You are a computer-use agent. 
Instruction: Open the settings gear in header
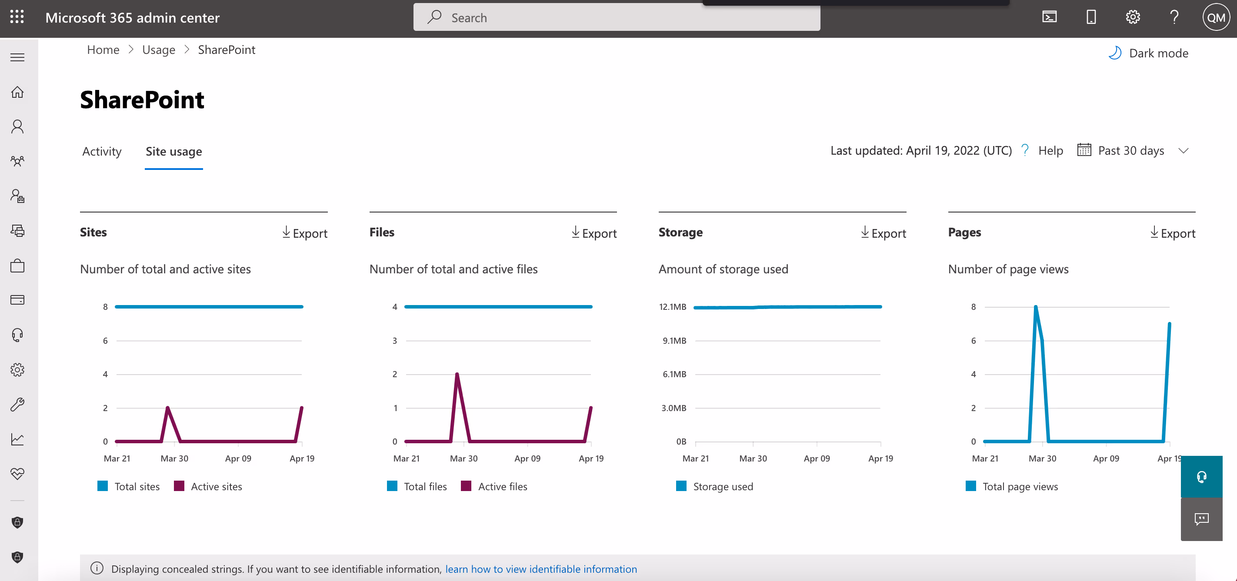1132,17
